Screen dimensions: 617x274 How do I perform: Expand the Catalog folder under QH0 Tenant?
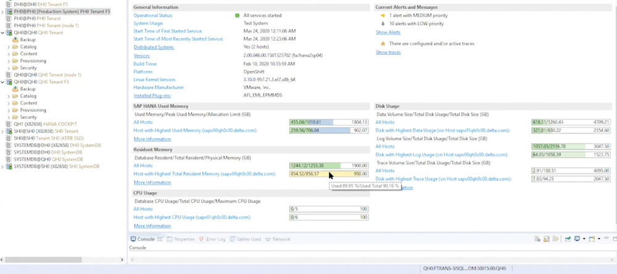[9, 47]
